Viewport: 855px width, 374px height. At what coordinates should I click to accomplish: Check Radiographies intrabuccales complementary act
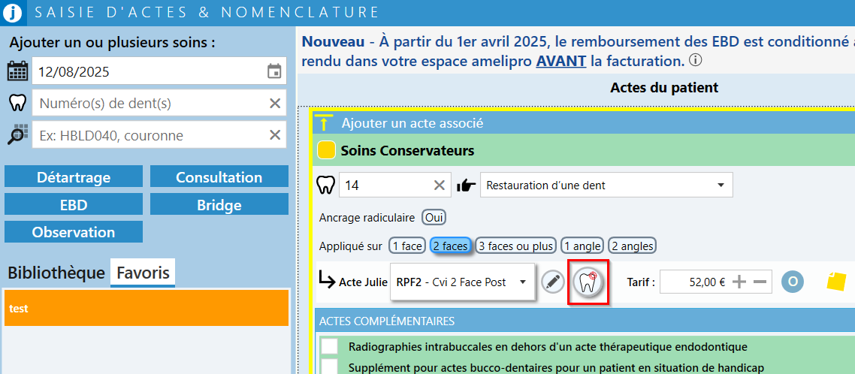[329, 347]
